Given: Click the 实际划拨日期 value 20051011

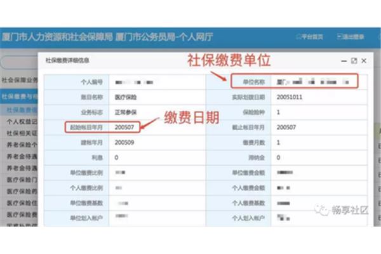Looking at the screenshot, I should 290,97.
